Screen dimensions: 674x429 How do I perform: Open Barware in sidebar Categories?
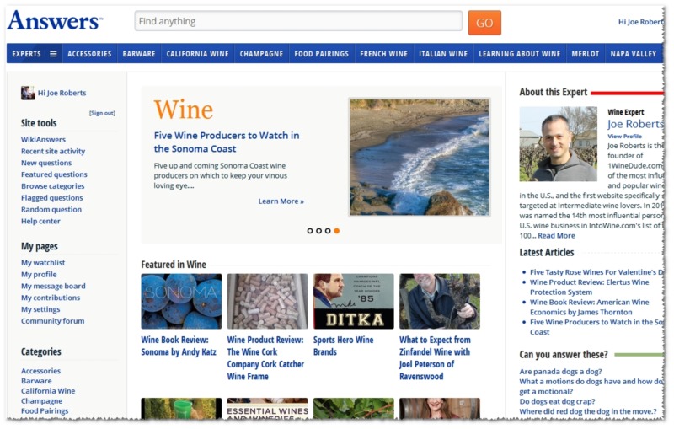pos(36,381)
